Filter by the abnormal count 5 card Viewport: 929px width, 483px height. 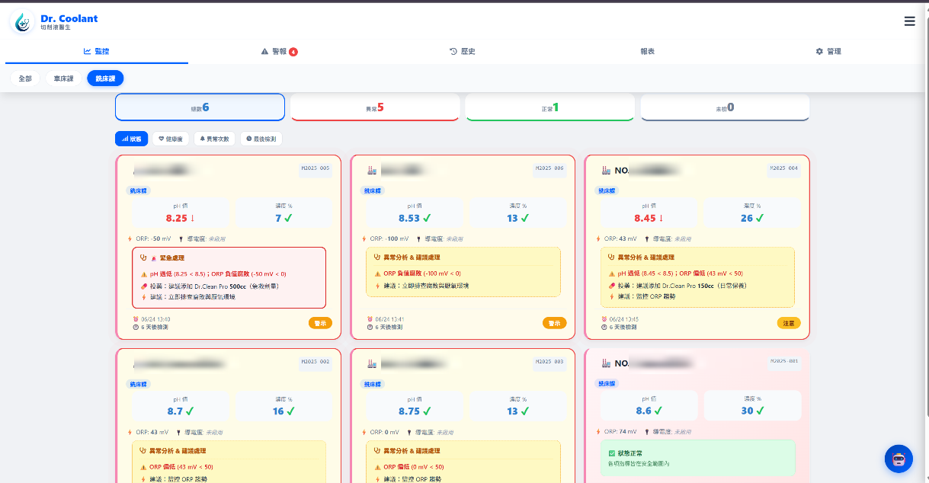coord(375,107)
